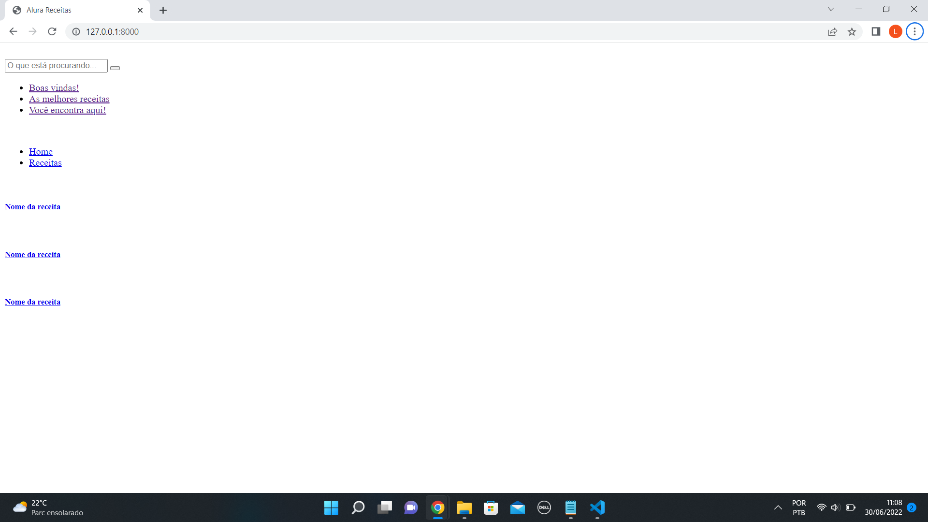Screen dimensions: 928x522
Task: Select the Alura Receitas tab
Action: click(x=77, y=10)
